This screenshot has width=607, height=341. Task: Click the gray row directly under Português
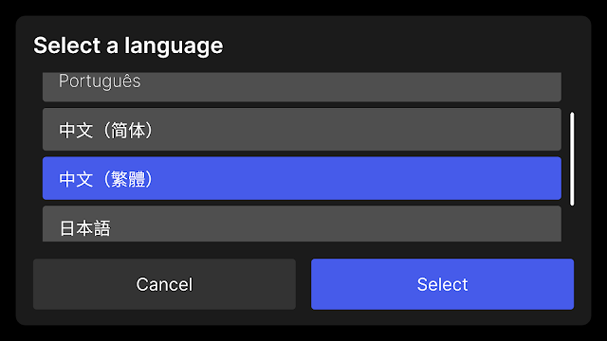[302, 130]
